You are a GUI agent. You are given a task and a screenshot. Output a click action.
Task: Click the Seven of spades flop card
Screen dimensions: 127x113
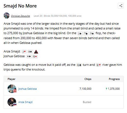tap(86, 33)
